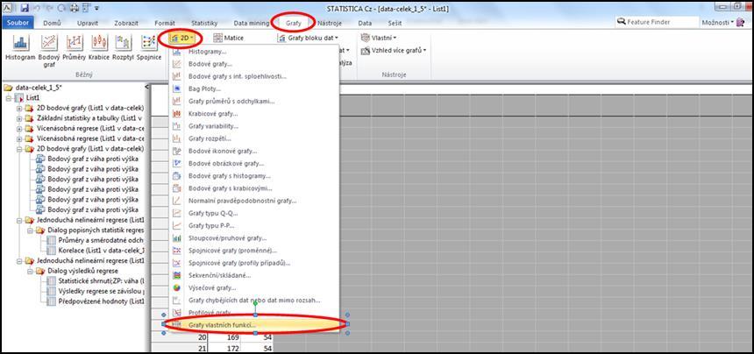The width and height of the screenshot is (754, 354).
Task: Choose Grafy chybějících dat menu entry
Action: coord(254,301)
